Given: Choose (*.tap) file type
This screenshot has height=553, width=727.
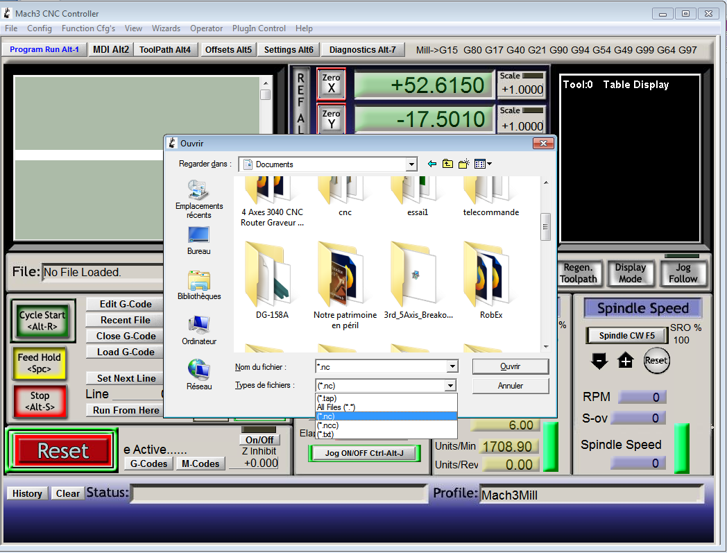Looking at the screenshot, I should 386,398.
